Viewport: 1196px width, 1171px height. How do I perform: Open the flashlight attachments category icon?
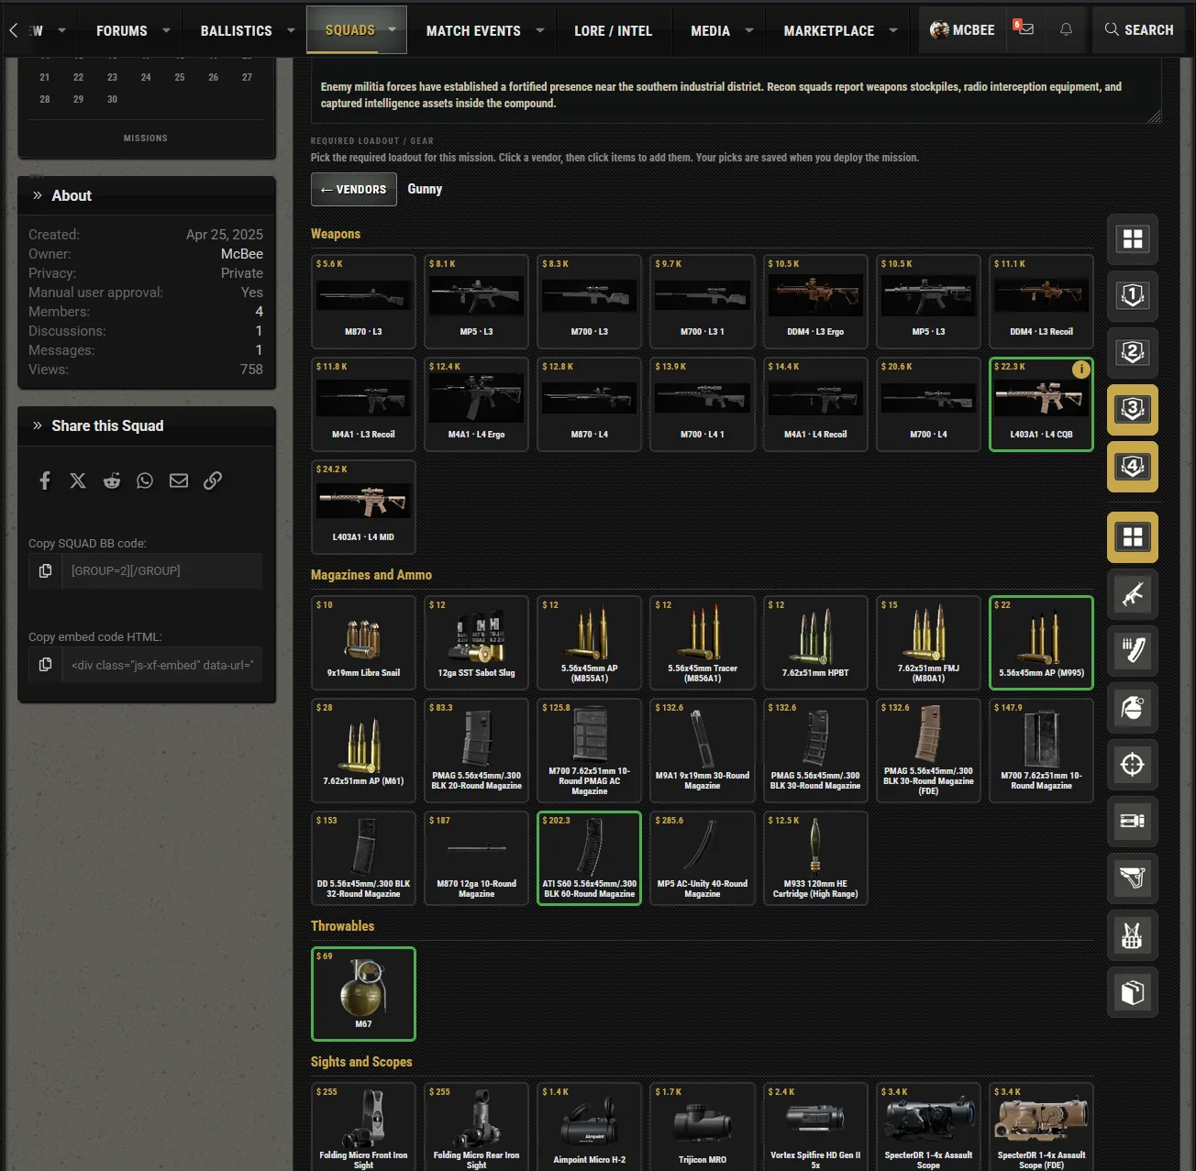tap(1133, 822)
